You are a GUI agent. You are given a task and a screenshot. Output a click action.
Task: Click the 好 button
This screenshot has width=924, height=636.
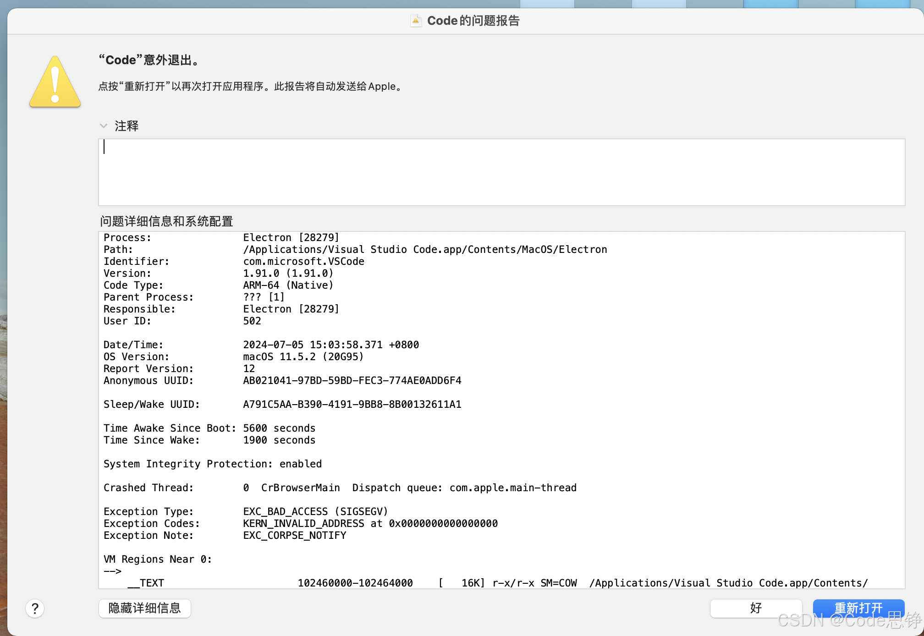(x=756, y=608)
